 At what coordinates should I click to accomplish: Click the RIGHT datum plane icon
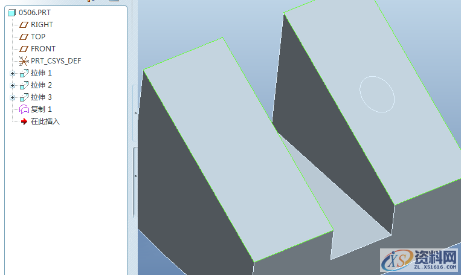[x=24, y=25]
